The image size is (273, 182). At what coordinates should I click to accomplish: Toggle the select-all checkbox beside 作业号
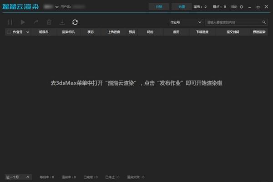9,32
